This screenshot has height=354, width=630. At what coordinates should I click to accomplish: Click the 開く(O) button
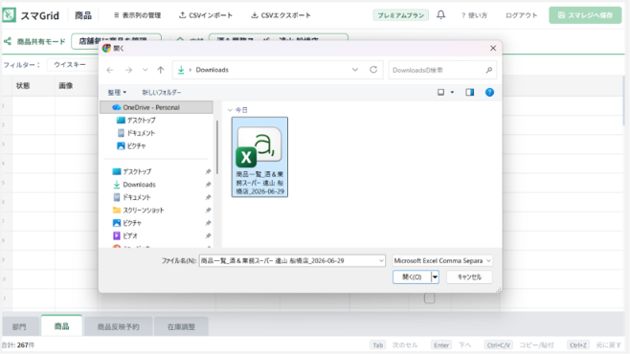coord(412,277)
